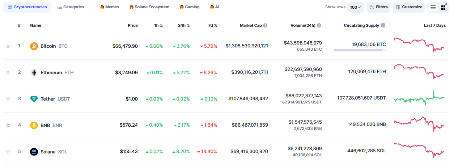Viewport: 454px width, 165px height.
Task: Click BNB volume $1,547,575,545
Action: pos(305,122)
